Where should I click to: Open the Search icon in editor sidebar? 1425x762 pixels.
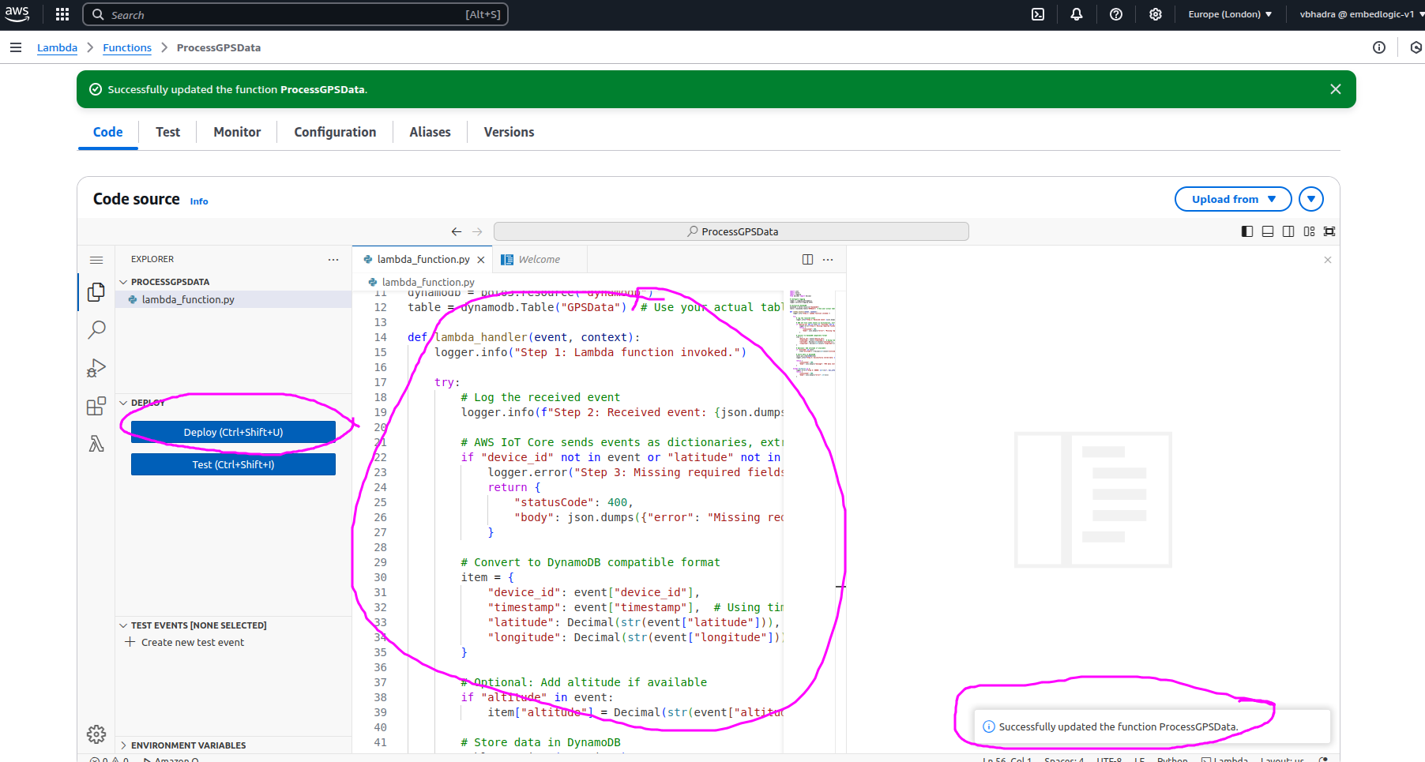(96, 329)
